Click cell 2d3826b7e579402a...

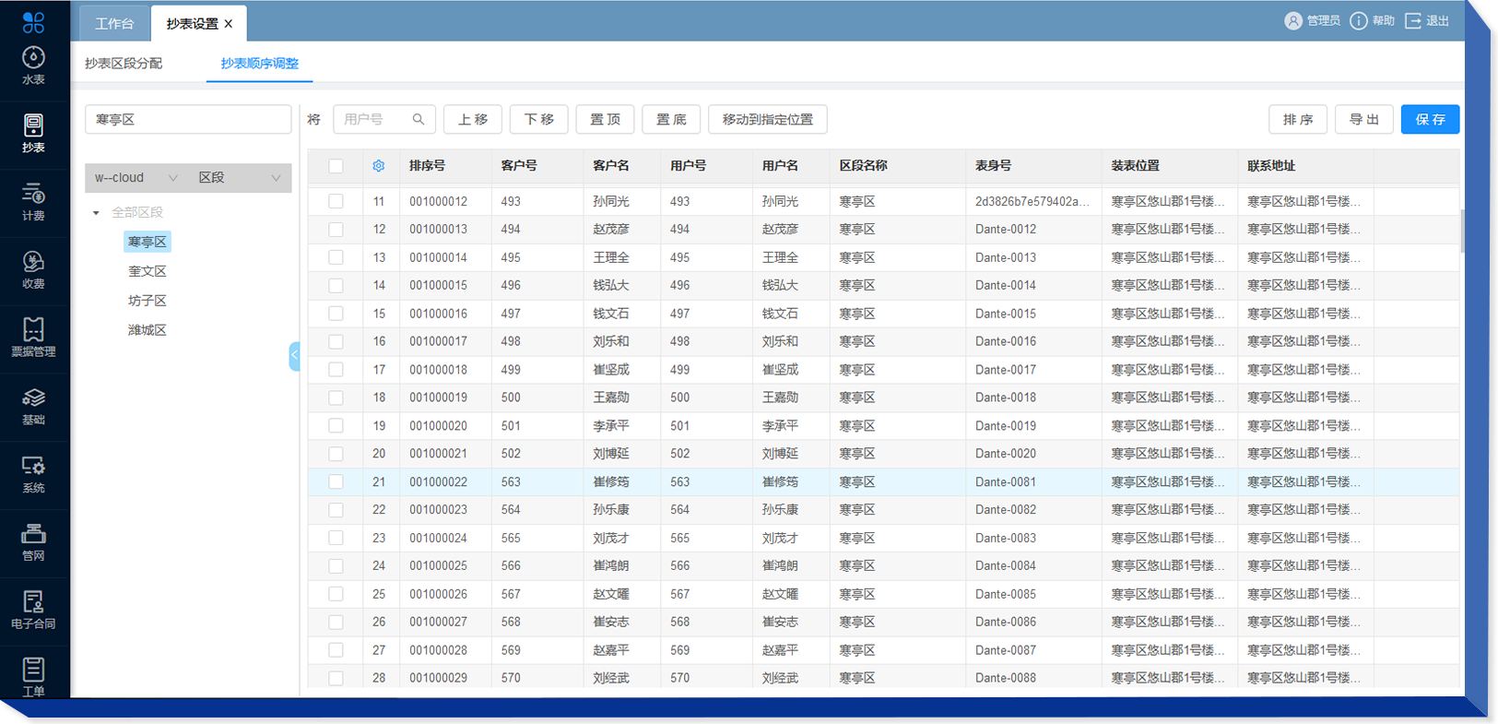pyautogui.click(x=1032, y=201)
